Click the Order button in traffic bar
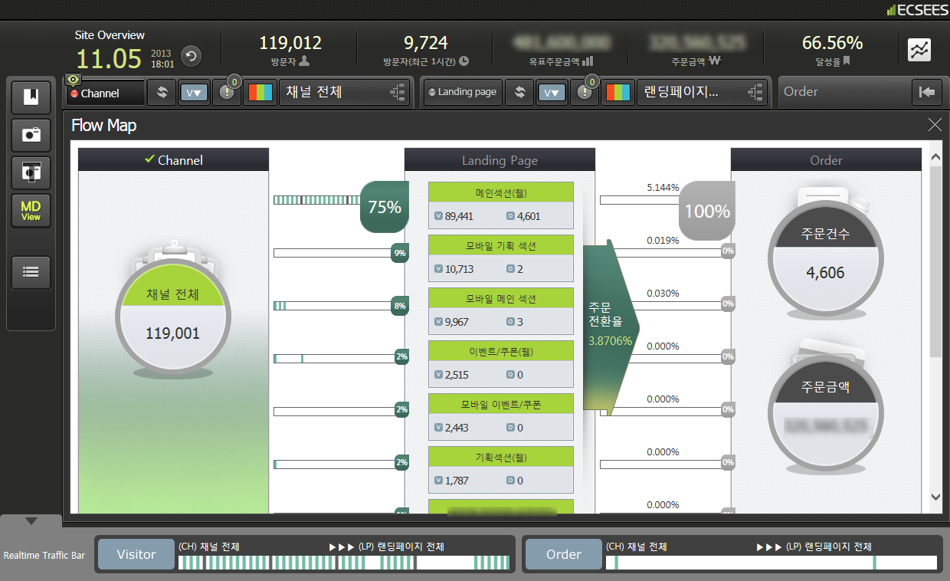This screenshot has width=950, height=581. [564, 554]
